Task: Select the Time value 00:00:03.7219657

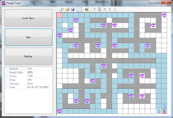Action: click(x=38, y=87)
